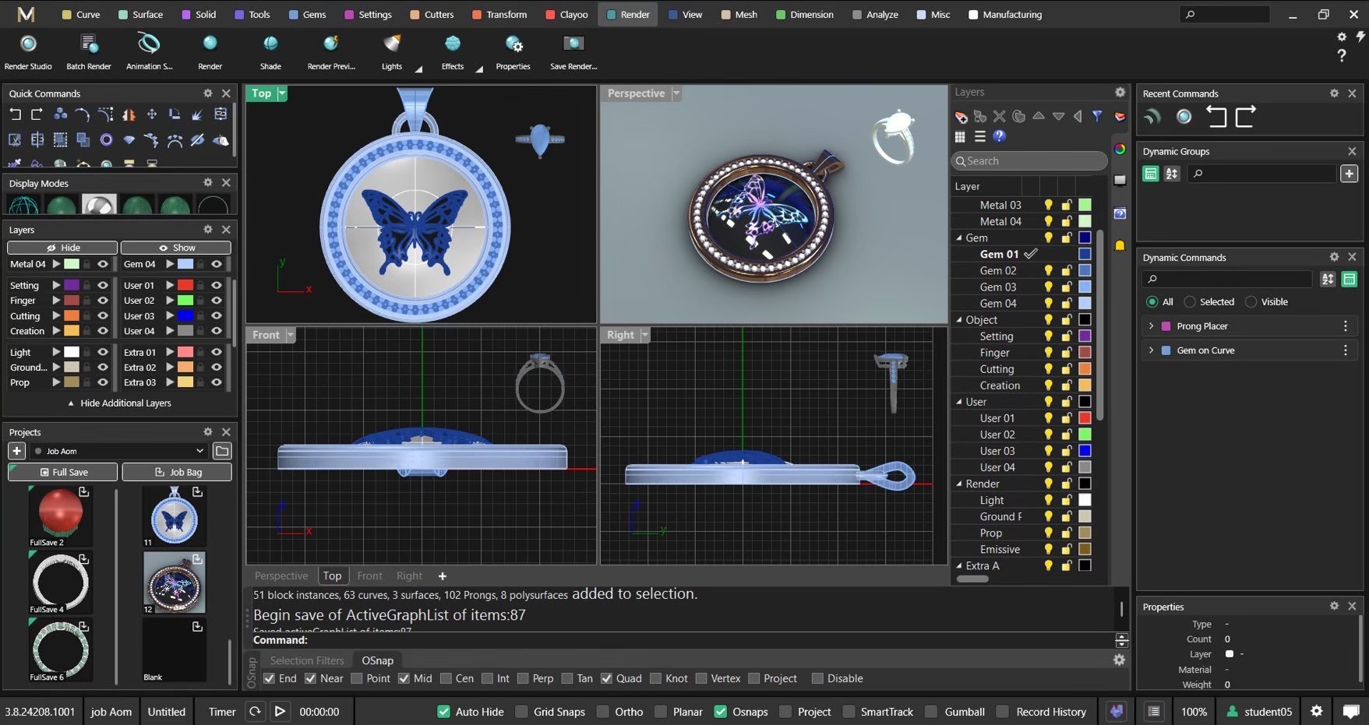Collapse the Gem layer group
1369x725 pixels.
click(959, 238)
